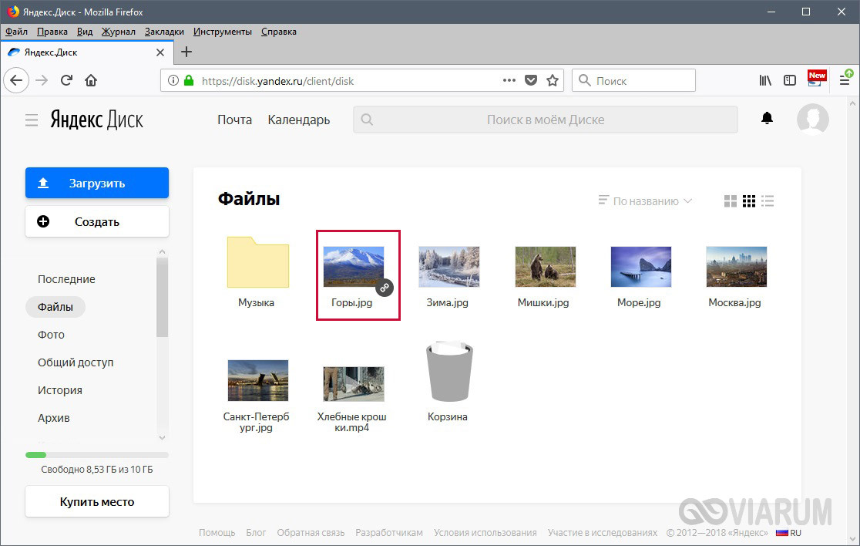The height and width of the screenshot is (546, 860).
Task: Select the Море.jpg thumbnail
Action: (x=640, y=267)
